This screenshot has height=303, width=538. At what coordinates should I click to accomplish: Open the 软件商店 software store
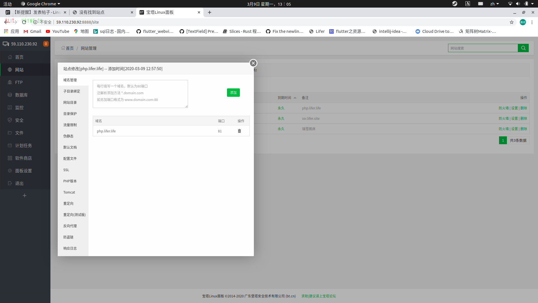click(x=23, y=158)
